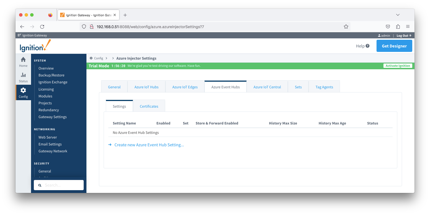Click Create new Azure Event Hub Setting link
This screenshot has width=430, height=215.
tap(149, 145)
